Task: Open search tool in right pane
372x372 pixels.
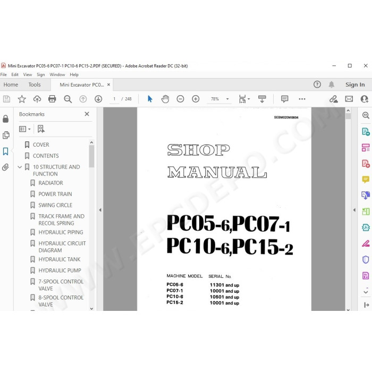Action: [x=366, y=115]
